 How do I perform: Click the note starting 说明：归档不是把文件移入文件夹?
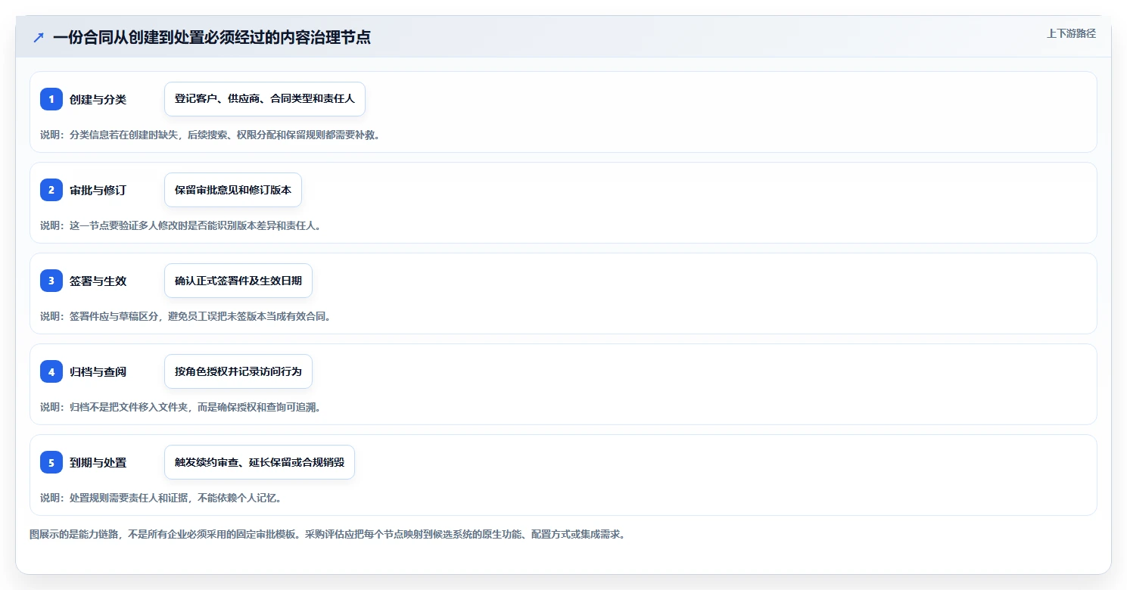point(180,407)
